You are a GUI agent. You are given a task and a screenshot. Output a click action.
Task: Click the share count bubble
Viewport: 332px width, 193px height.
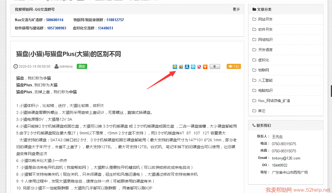pyautogui.click(x=215, y=67)
